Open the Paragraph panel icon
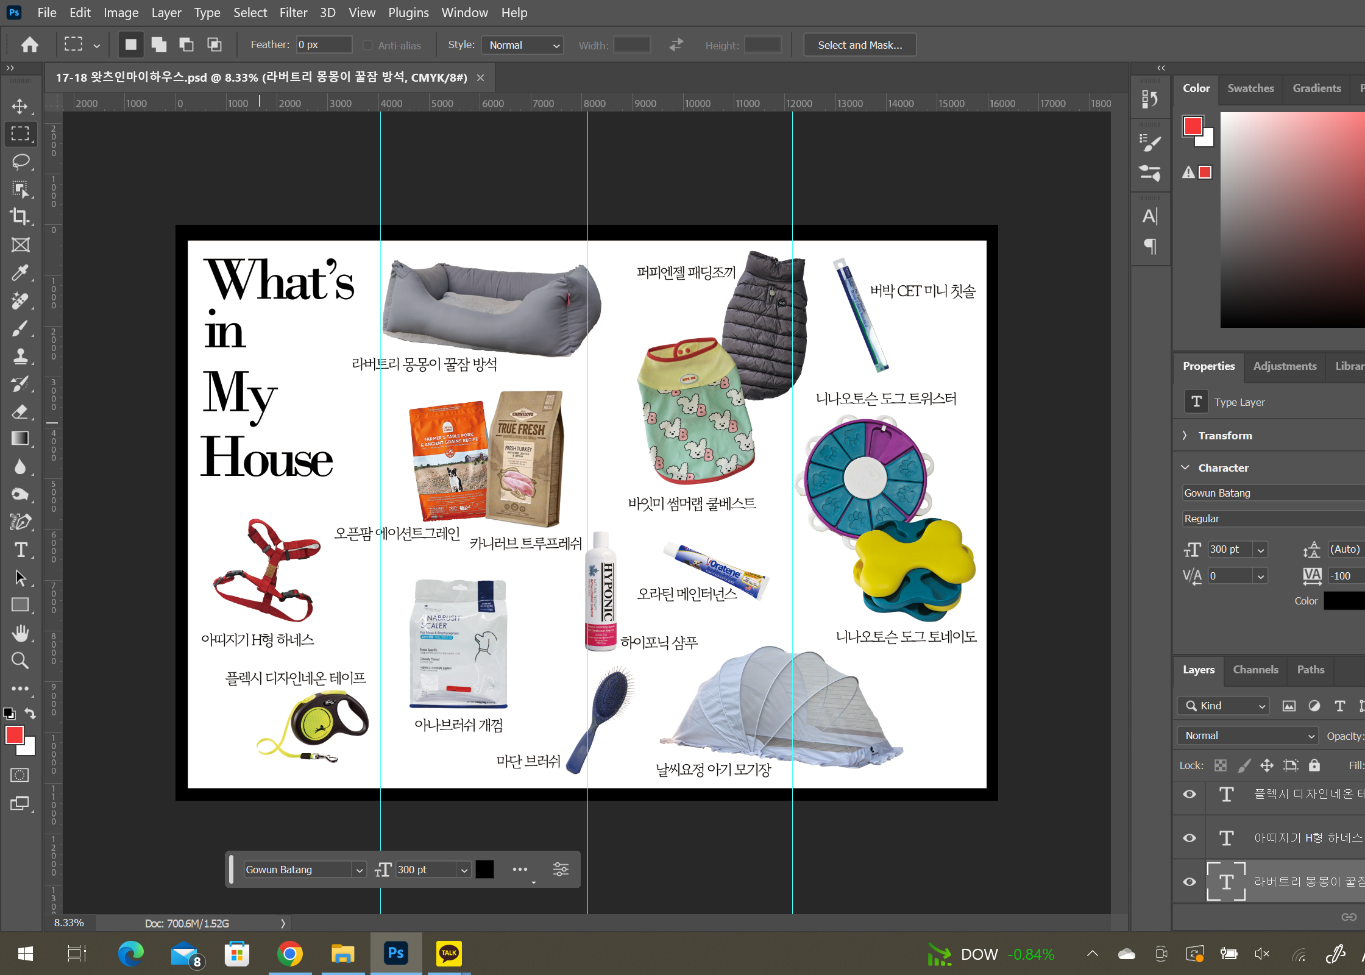 [1150, 246]
